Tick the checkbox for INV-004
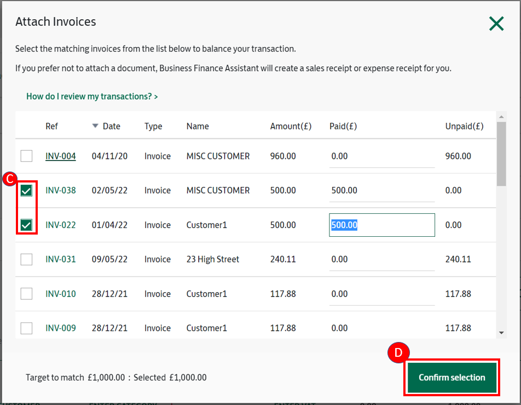Image resolution: width=521 pixels, height=405 pixels. coord(26,156)
